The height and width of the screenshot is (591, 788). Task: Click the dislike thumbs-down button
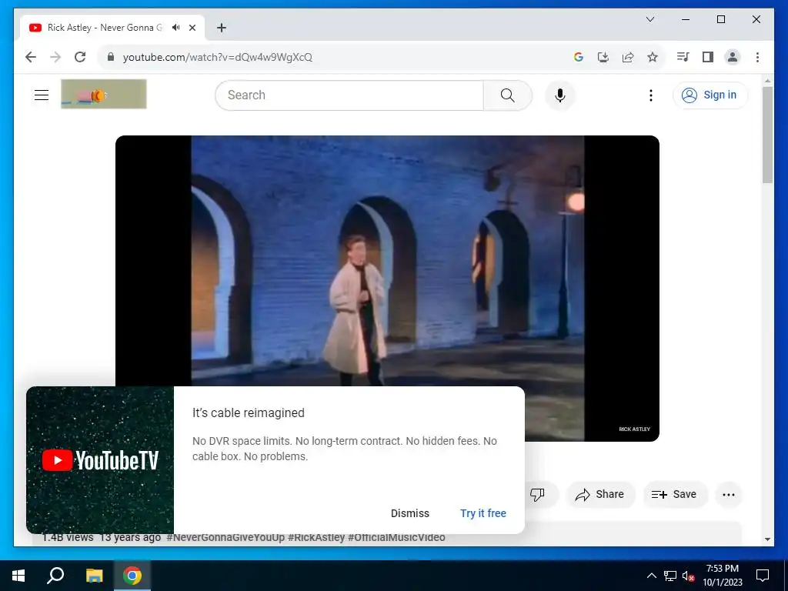tap(537, 495)
